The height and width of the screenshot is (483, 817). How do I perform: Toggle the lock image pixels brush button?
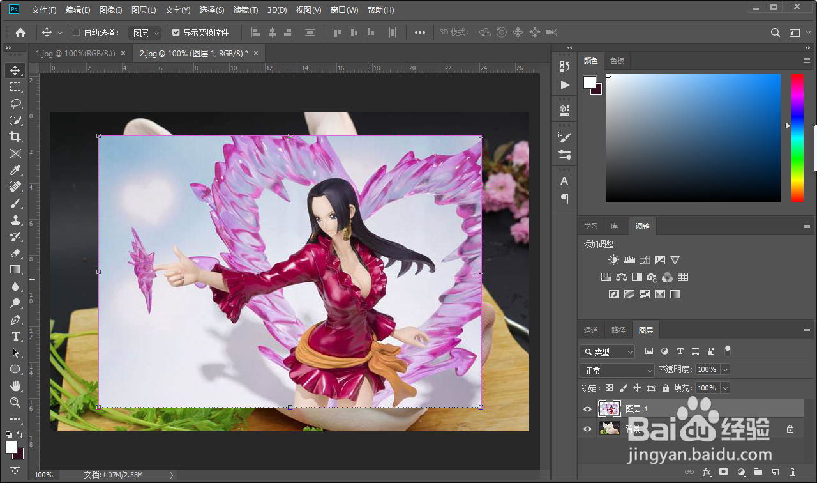623,388
